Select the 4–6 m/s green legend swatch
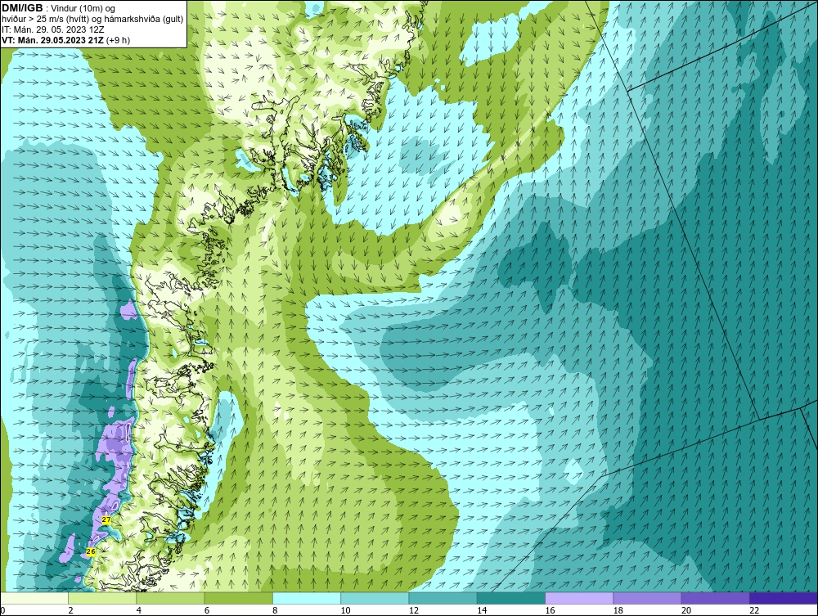Screen dimensions: 818x616 click(x=171, y=598)
